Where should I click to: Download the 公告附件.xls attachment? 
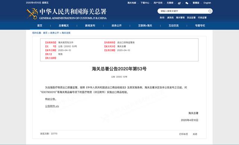pyautogui.click(x=52, y=106)
